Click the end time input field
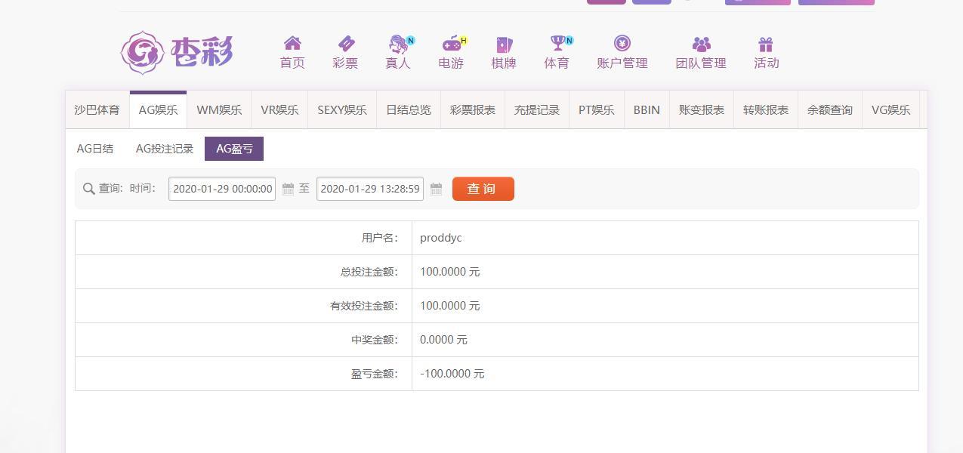Viewport: 963px width, 453px height. [369, 189]
